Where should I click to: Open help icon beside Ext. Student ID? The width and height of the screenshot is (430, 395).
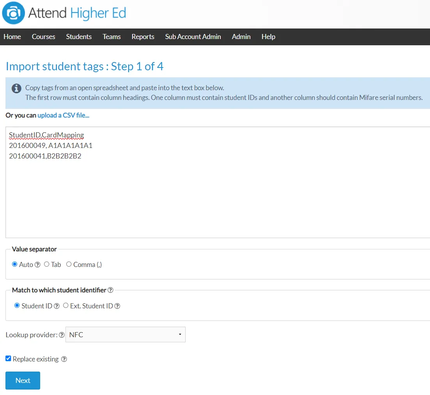pos(117,306)
